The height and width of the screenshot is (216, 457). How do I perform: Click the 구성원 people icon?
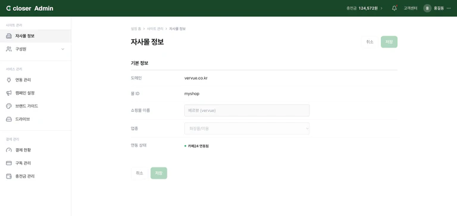9,49
